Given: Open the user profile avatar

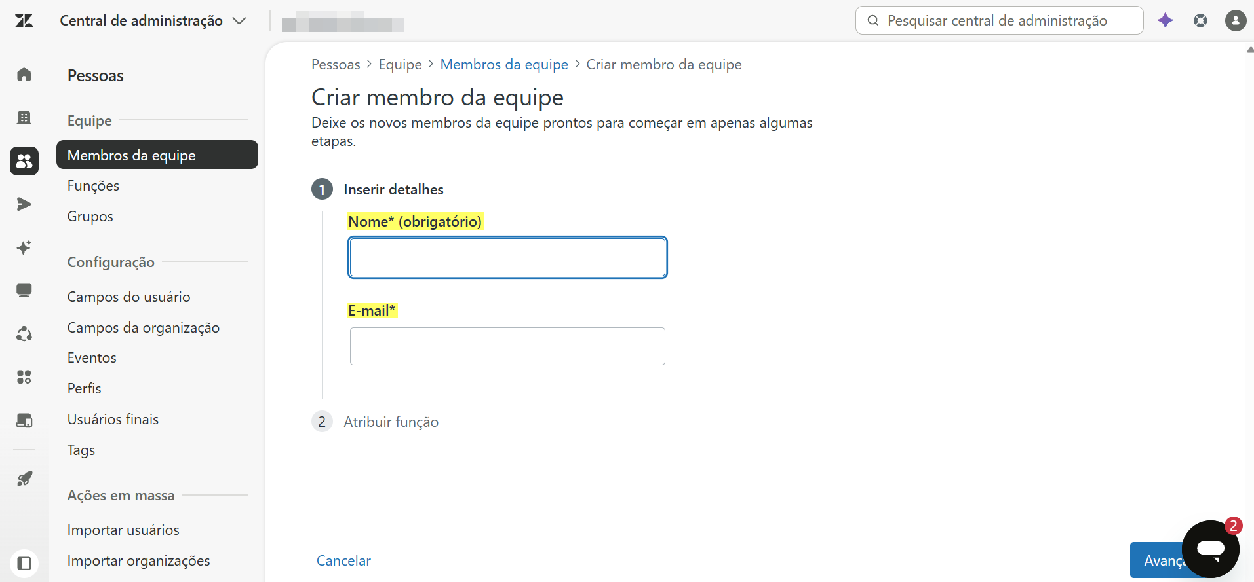Looking at the screenshot, I should (1236, 20).
